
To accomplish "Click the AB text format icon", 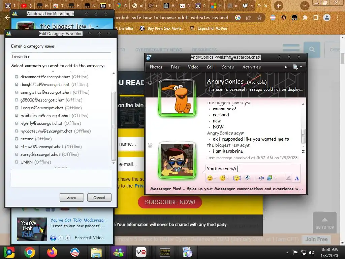I will point(261,178).
